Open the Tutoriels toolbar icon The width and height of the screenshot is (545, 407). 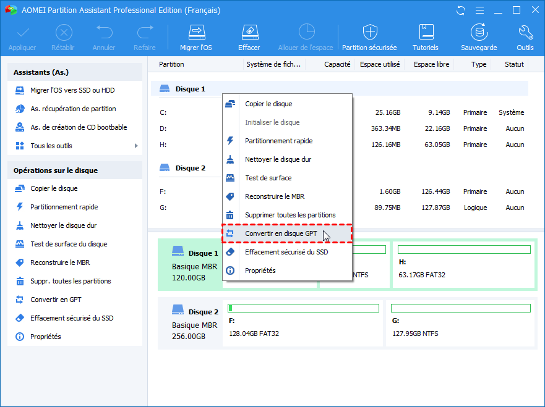[x=426, y=32]
